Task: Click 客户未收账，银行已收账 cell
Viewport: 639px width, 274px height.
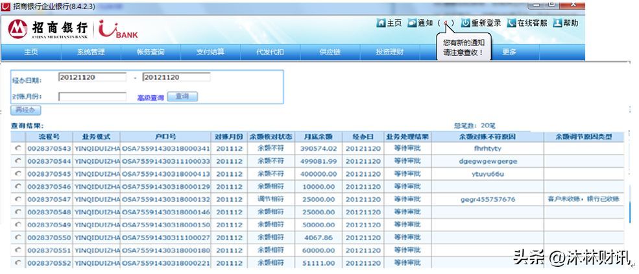Action: (584, 199)
